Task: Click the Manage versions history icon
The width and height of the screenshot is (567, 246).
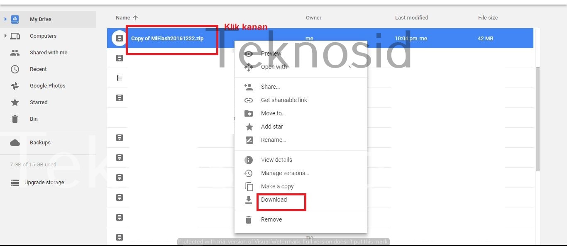Action: [x=249, y=173]
